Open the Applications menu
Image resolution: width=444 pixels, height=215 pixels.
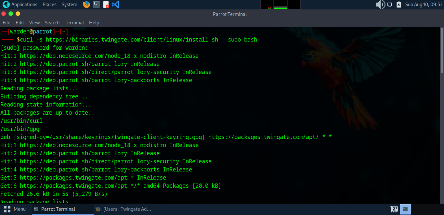click(20, 5)
